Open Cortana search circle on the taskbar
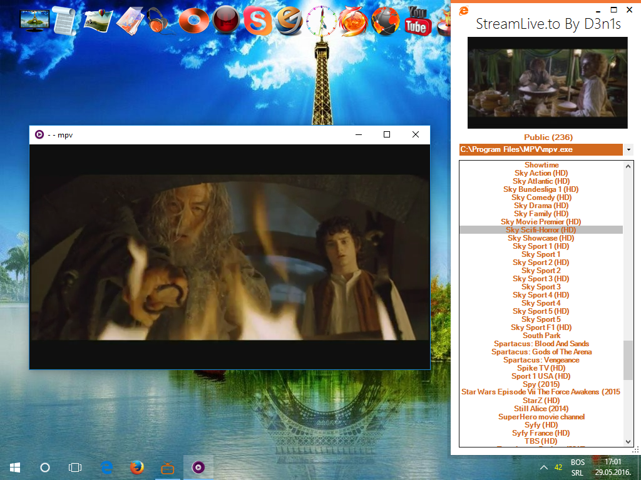Viewport: 641px width, 480px height. pyautogui.click(x=45, y=467)
